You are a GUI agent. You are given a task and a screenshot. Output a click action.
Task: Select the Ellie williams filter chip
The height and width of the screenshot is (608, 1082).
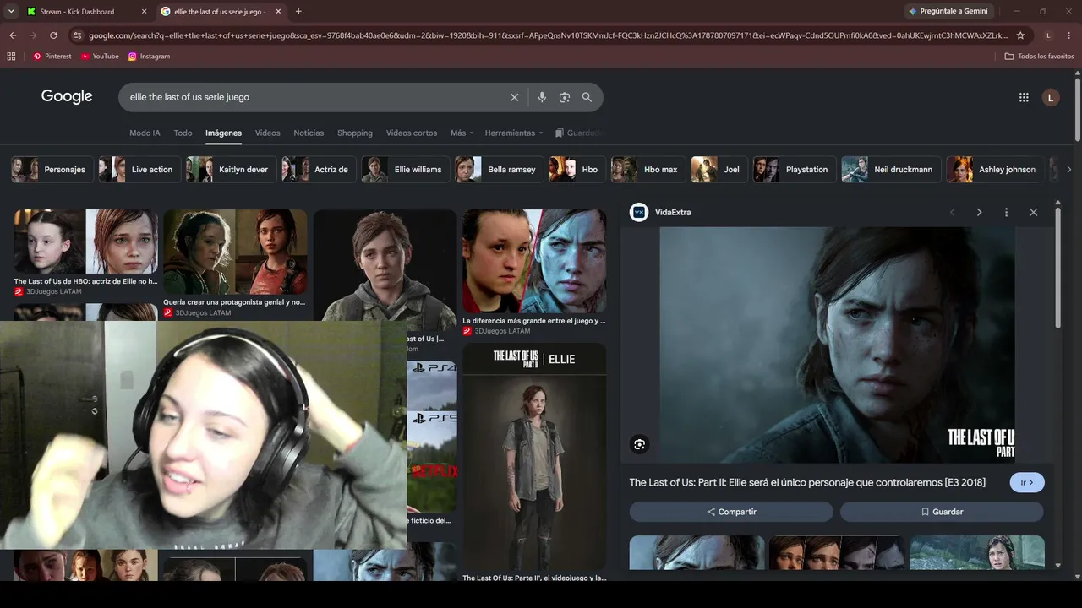404,169
